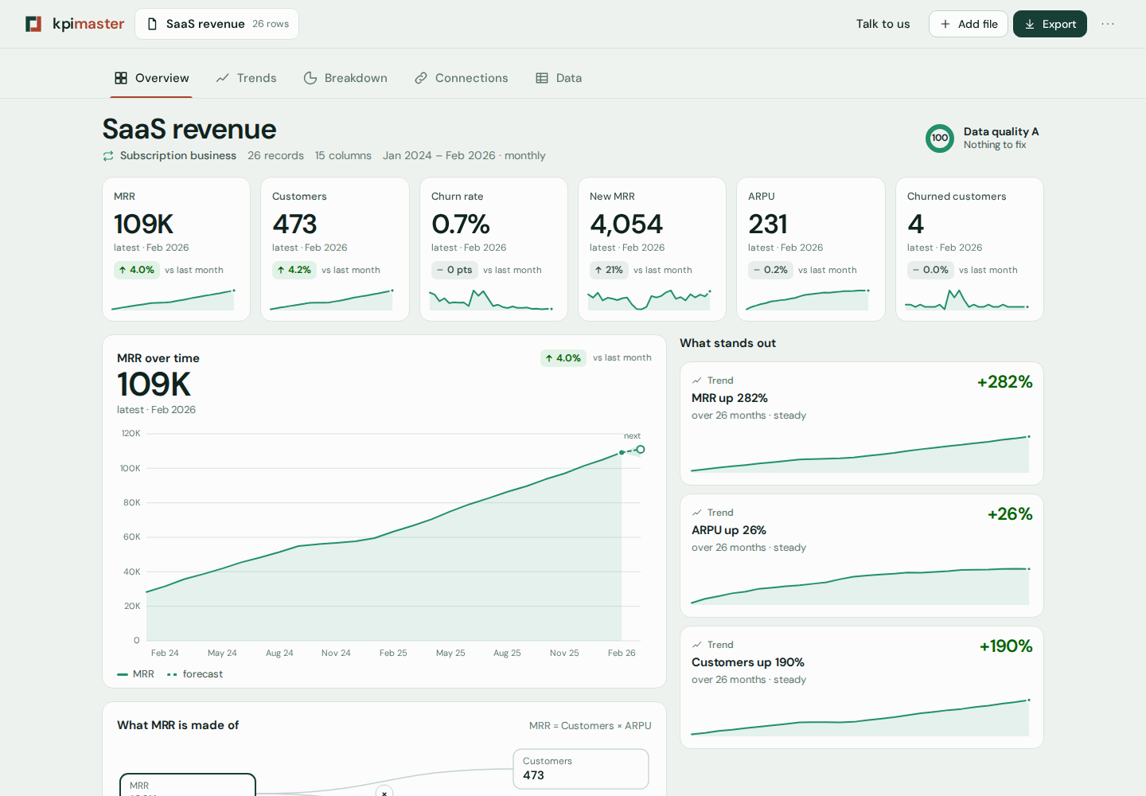Click Talk to us link
The image size is (1146, 796).
click(883, 24)
